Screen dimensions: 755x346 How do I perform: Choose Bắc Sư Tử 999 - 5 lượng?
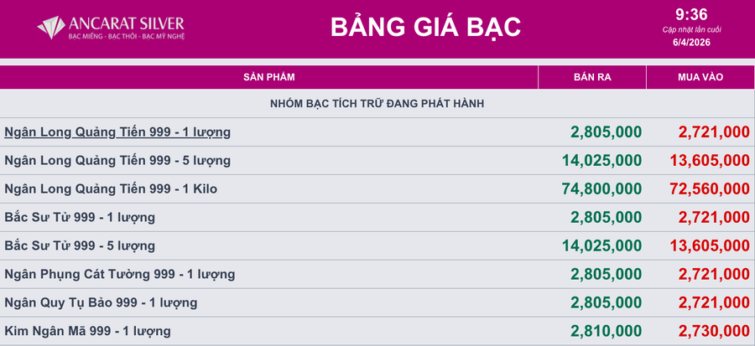(x=80, y=246)
